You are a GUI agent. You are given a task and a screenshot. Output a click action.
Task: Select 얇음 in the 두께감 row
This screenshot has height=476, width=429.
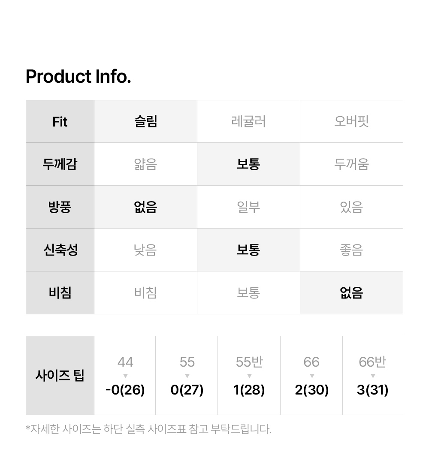pyautogui.click(x=145, y=164)
